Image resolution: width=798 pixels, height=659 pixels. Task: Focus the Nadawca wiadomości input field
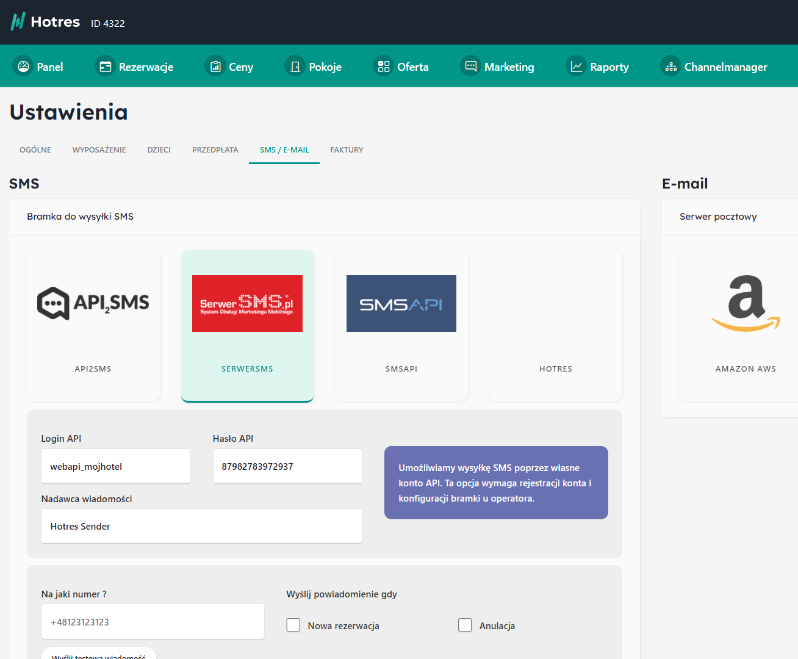[x=201, y=527]
